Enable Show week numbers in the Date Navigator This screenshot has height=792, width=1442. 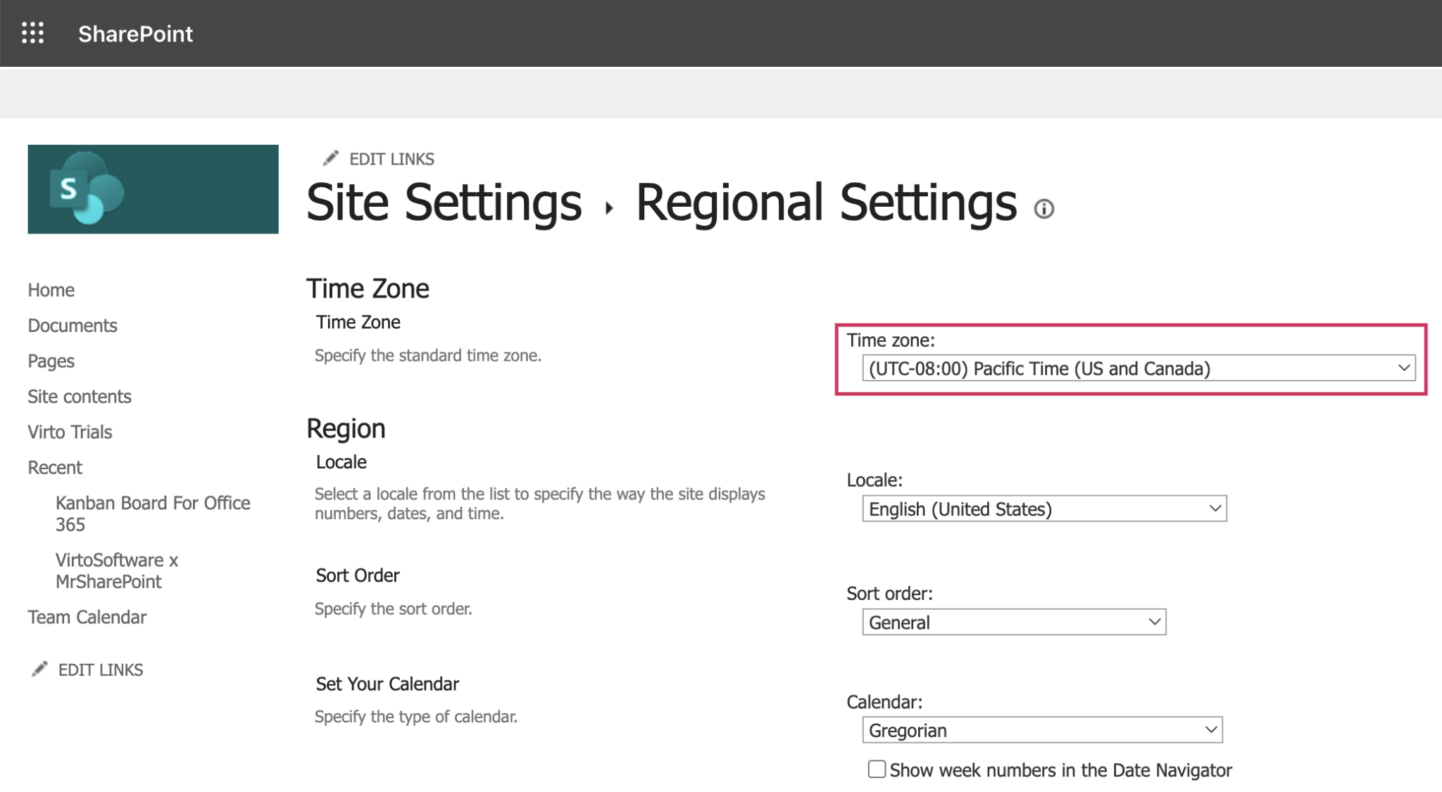tap(876, 770)
